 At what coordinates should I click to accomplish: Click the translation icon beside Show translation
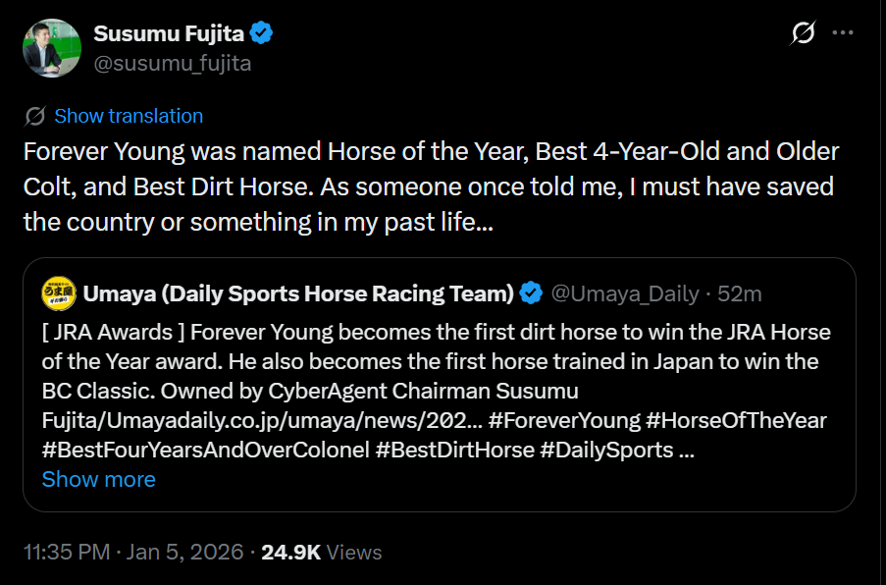point(34,116)
